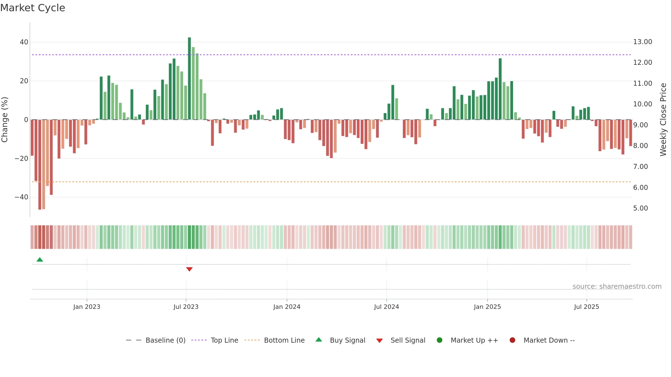Image resolution: width=671 pixels, height=377 pixels.
Task: Click the Market Cycle chart title
Action: (x=33, y=8)
